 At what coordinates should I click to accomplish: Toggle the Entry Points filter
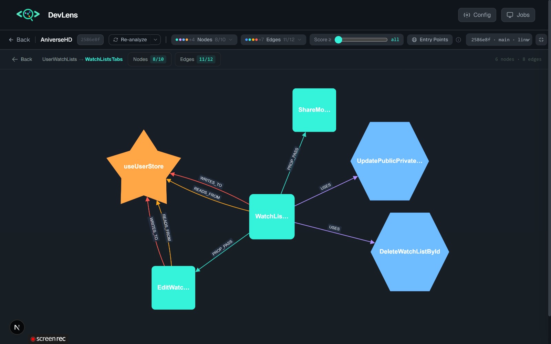(x=430, y=40)
